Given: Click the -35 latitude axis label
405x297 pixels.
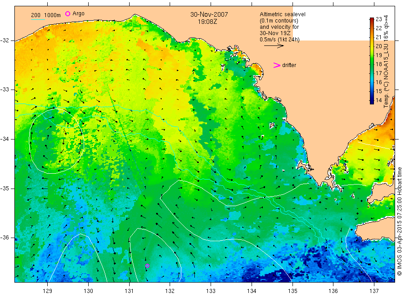Looking at the screenshot, I should 4,188.
